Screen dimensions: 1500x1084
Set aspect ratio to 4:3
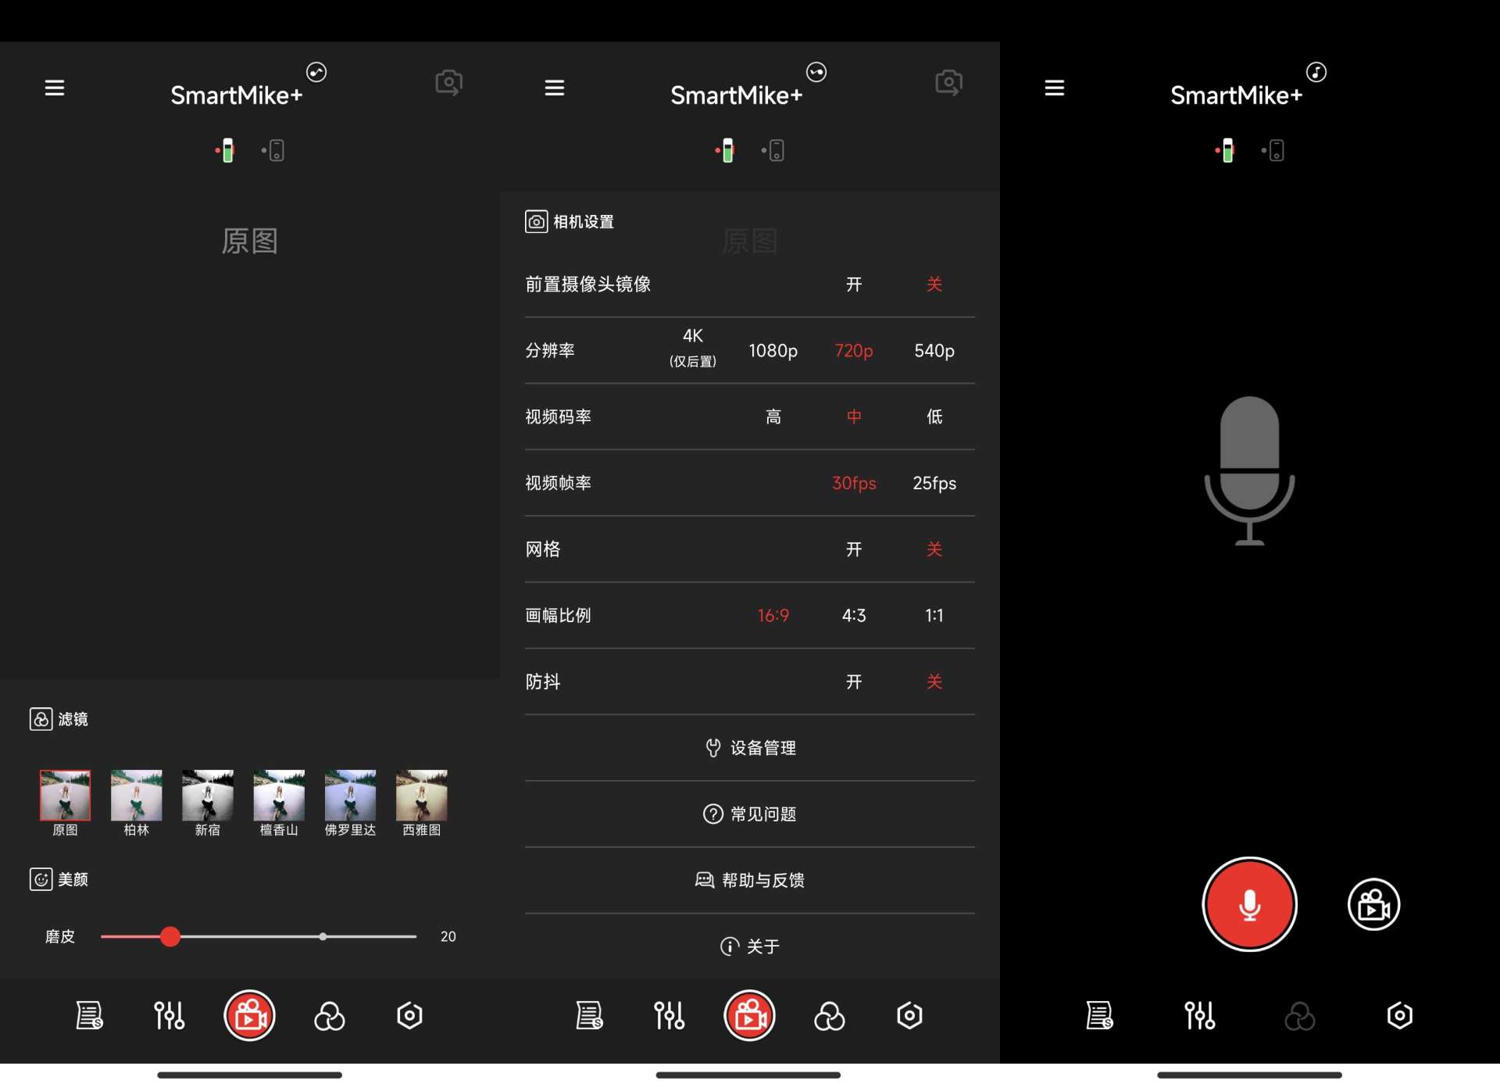point(854,615)
